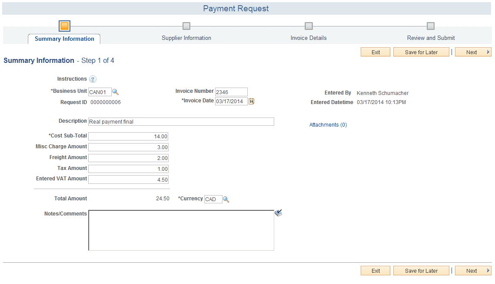This screenshot has width=495, height=284.
Task: Click the Misc Charge Amount field
Action: pyautogui.click(x=128, y=147)
